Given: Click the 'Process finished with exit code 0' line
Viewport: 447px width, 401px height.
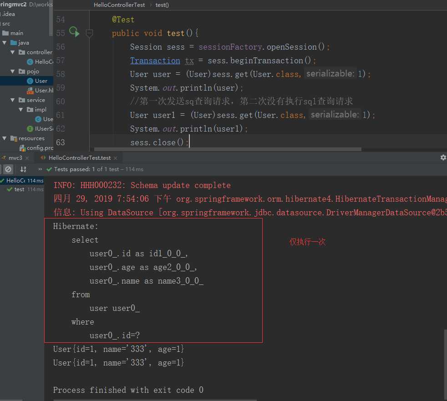Looking at the screenshot, I should coord(128,390).
